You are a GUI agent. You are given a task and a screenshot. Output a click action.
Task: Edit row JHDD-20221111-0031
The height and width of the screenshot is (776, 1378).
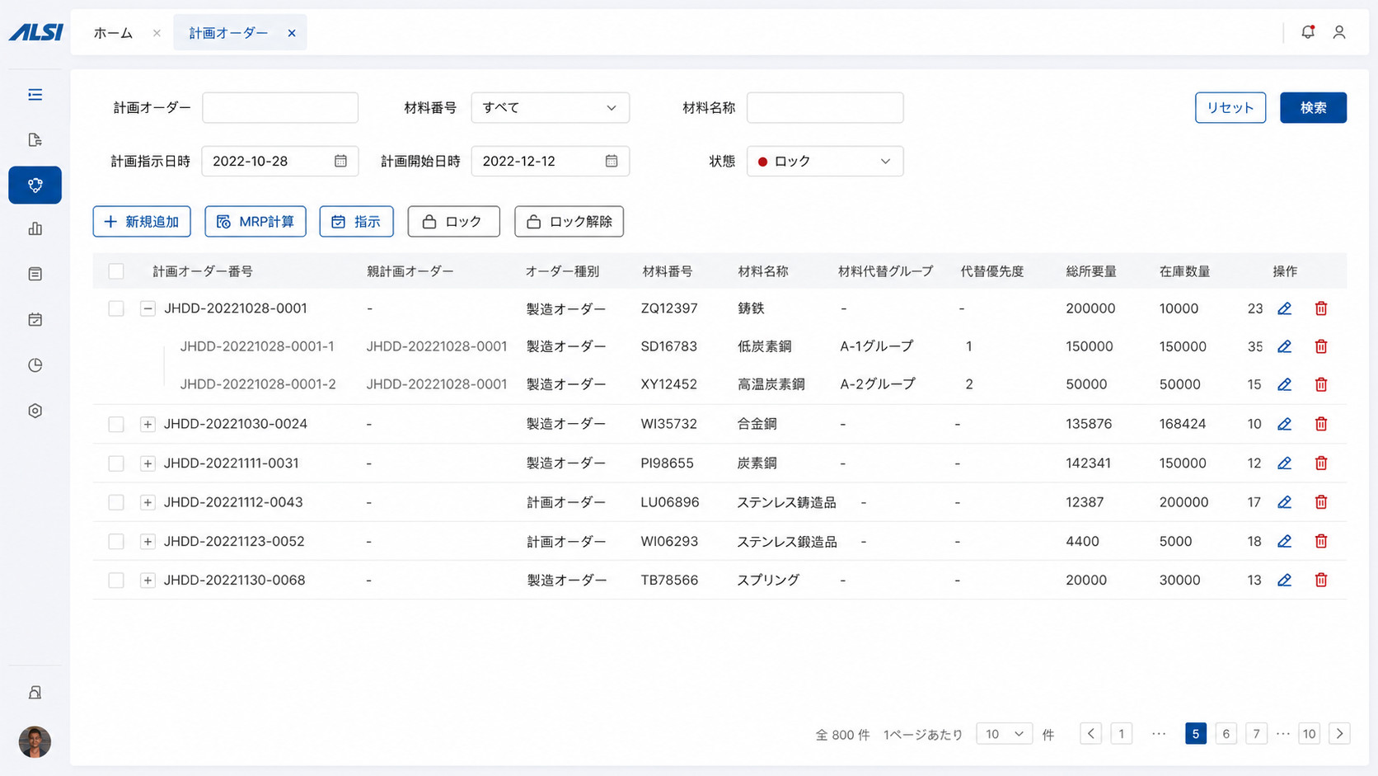1284,463
